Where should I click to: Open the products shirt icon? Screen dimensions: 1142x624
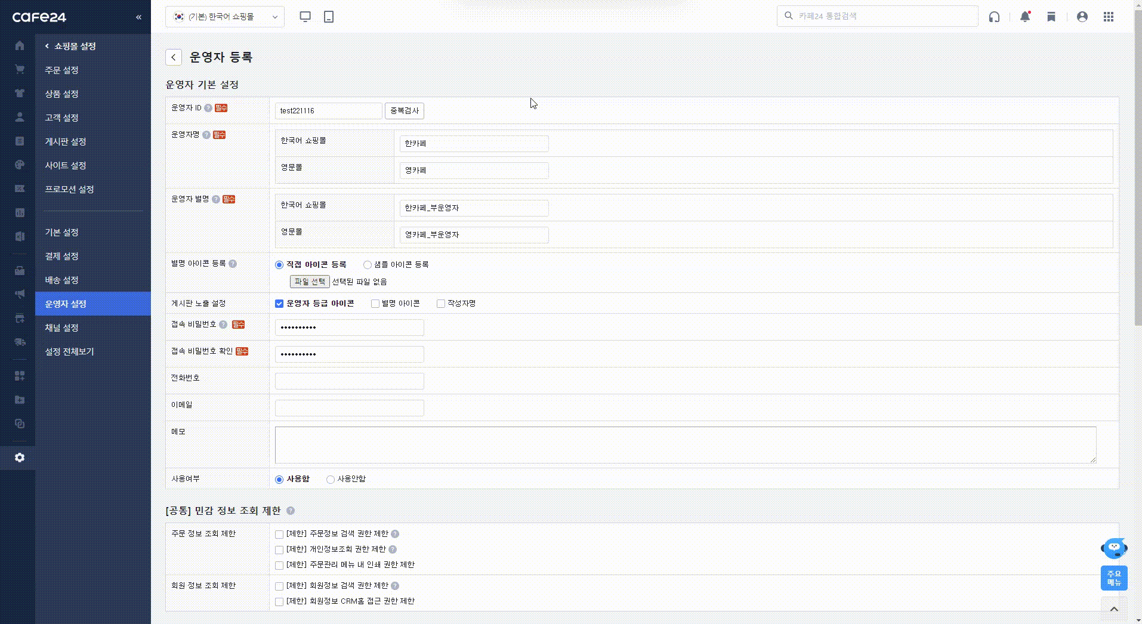pyautogui.click(x=20, y=94)
